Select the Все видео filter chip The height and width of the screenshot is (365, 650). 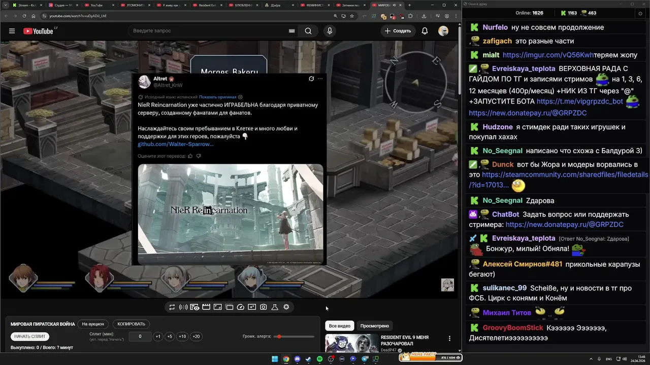click(x=340, y=326)
